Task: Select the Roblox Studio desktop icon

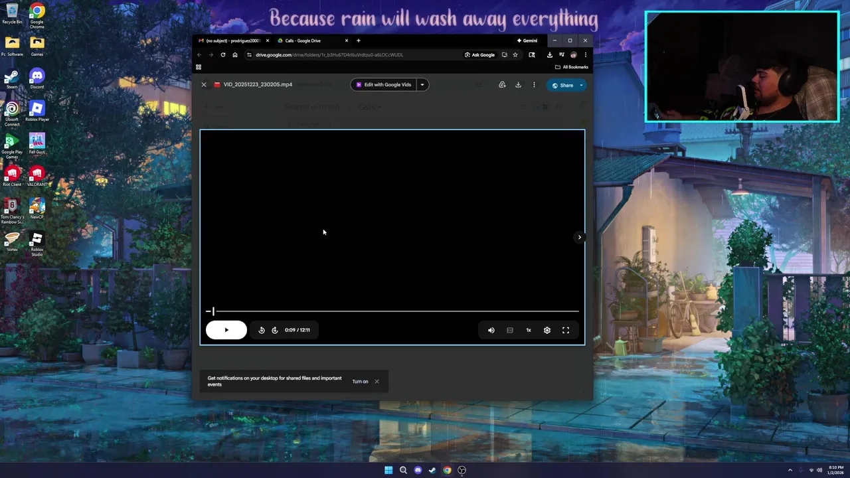Action: 37,244
